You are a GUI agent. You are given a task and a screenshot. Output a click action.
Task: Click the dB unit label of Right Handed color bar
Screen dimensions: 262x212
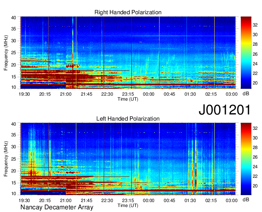click(246, 94)
